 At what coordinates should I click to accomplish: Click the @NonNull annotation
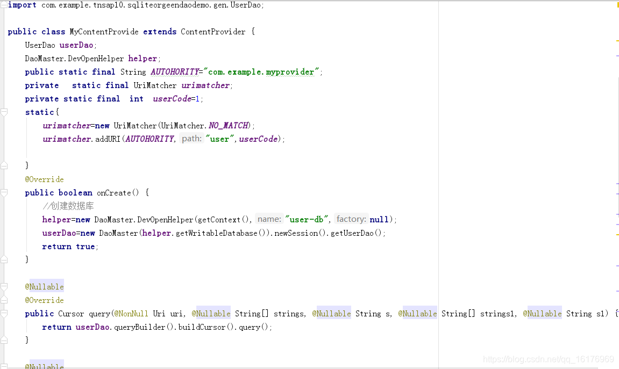pos(131,314)
